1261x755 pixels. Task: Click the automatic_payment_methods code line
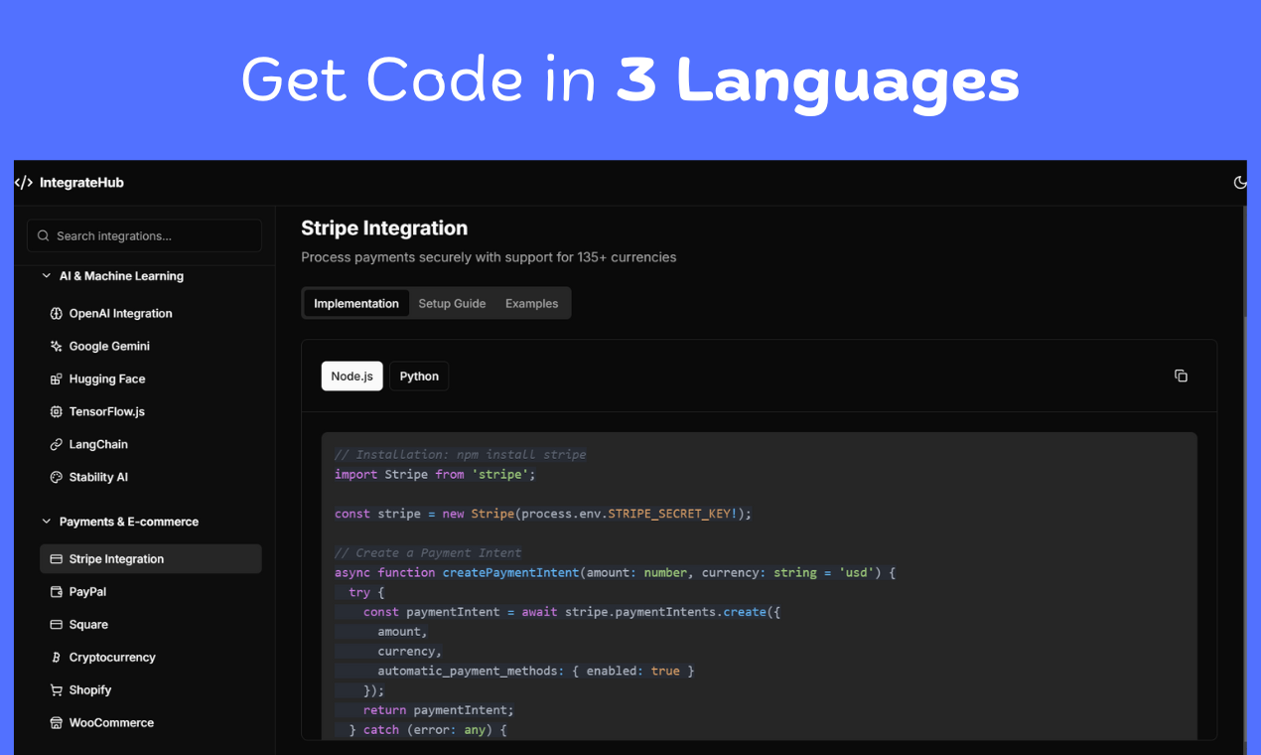tap(536, 672)
